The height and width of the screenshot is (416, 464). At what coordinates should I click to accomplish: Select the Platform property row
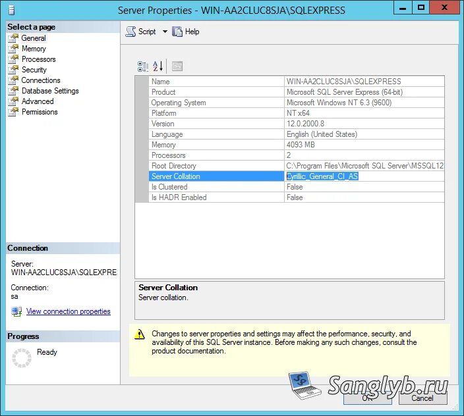(297, 113)
